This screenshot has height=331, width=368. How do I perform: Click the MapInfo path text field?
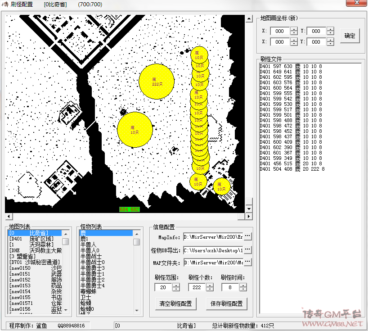(x=213, y=237)
